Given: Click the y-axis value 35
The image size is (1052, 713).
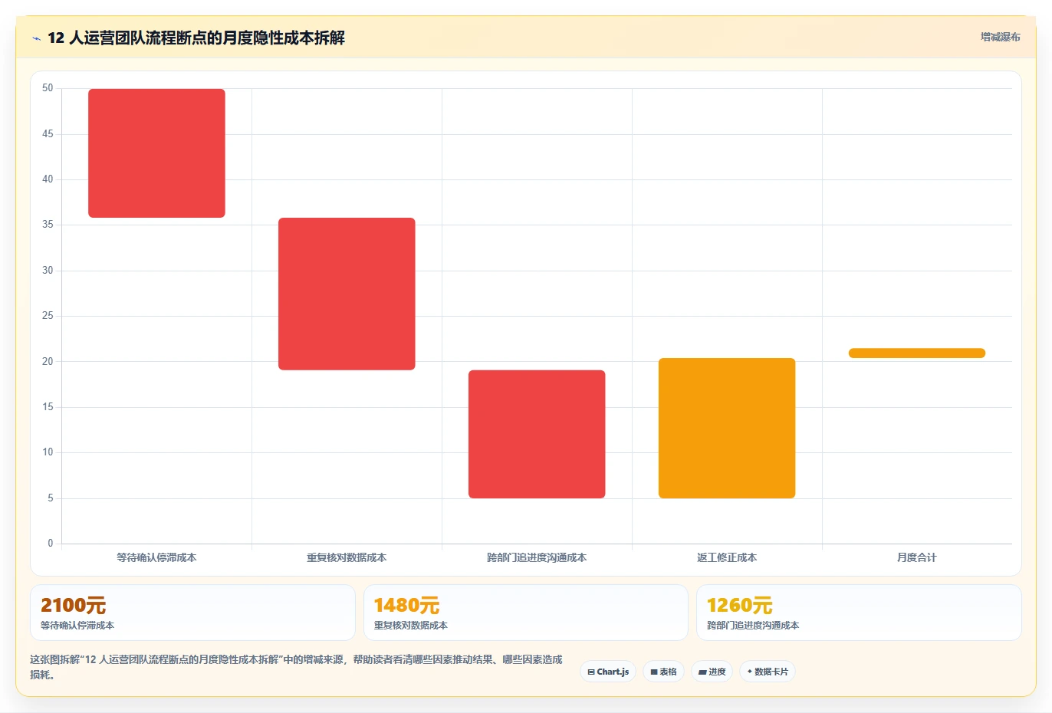Looking at the screenshot, I should point(48,225).
